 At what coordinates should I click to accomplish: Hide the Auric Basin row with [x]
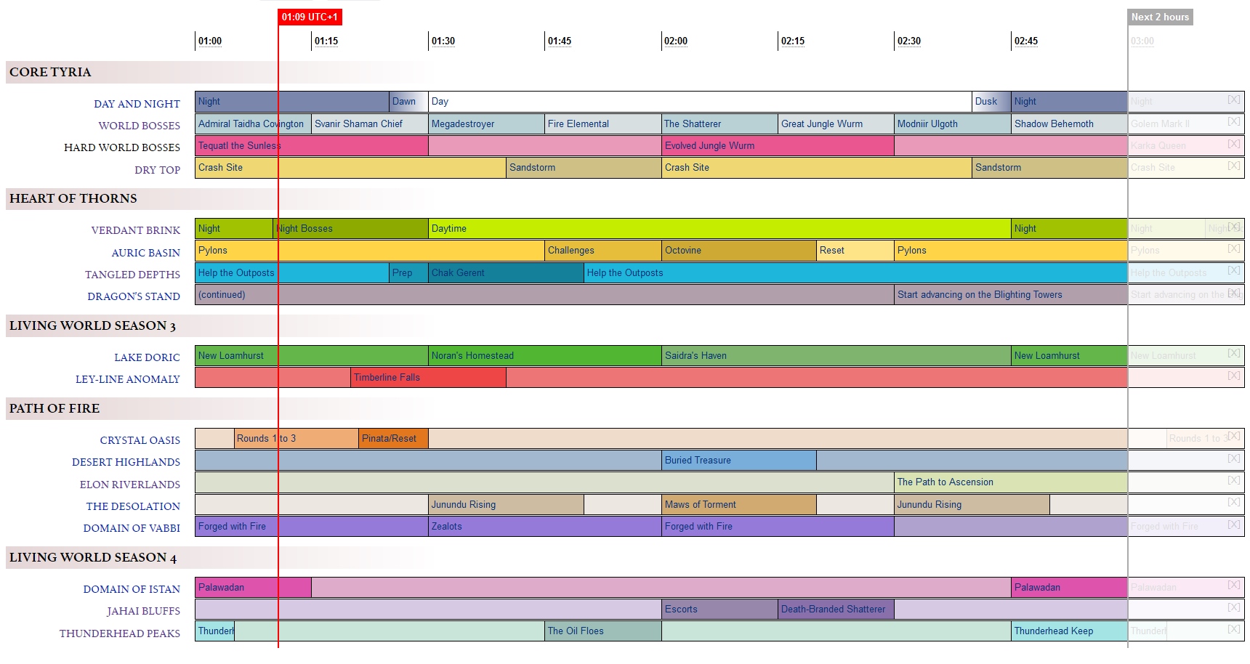(1233, 248)
